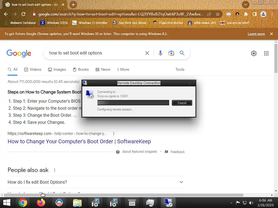Cancel the Remote Desktop connection
The width and height of the screenshot is (278, 208).
click(x=182, y=103)
